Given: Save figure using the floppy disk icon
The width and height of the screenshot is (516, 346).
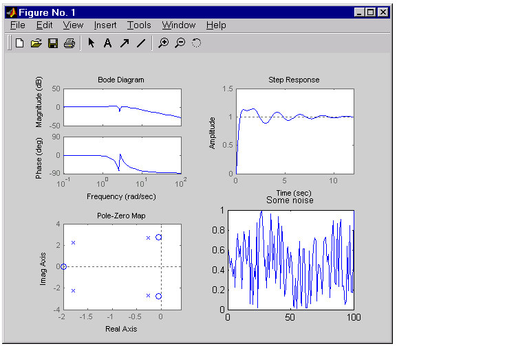Looking at the screenshot, I should click(52, 43).
